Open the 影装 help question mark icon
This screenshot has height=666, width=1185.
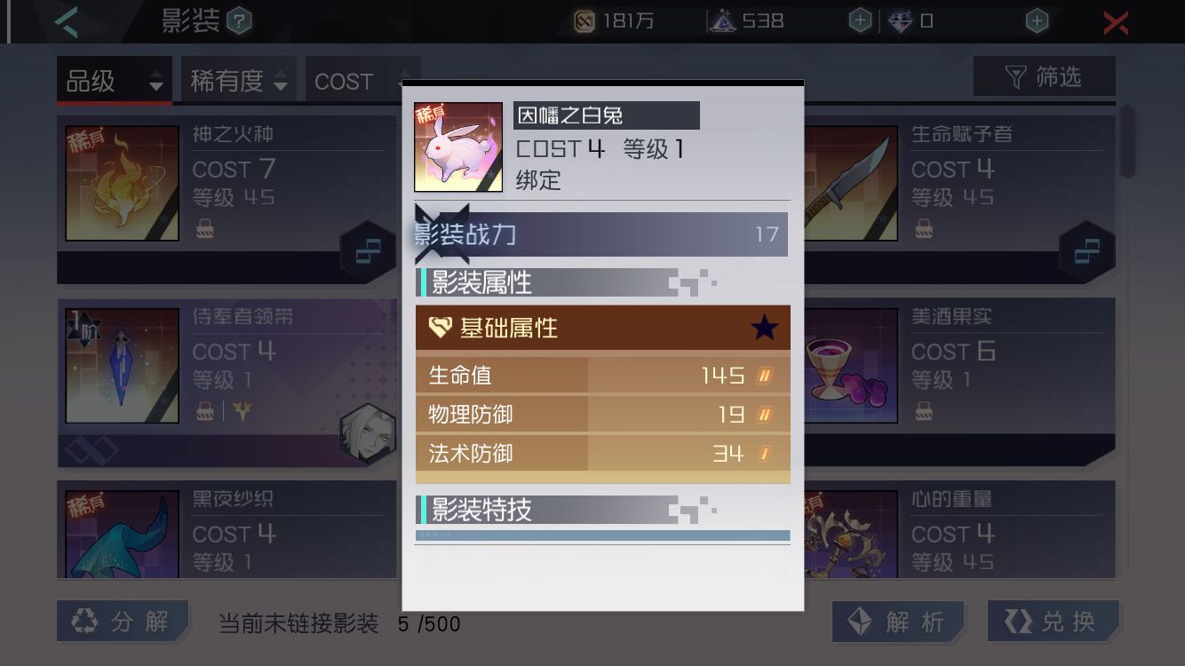[238, 20]
